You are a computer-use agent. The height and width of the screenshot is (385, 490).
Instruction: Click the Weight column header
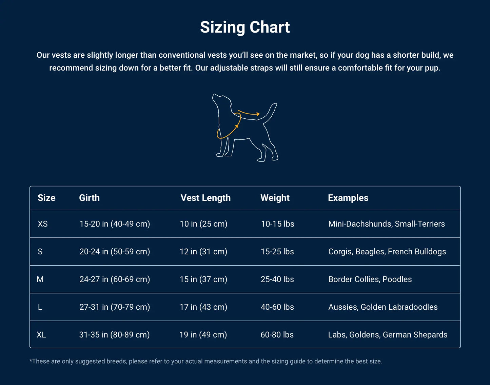pos(275,198)
